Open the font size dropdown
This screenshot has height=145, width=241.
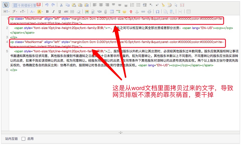coord(23,12)
